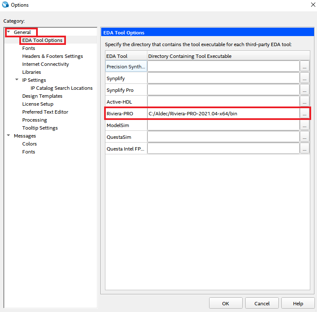Click the ModelSim directory field

pyautogui.click(x=223, y=125)
